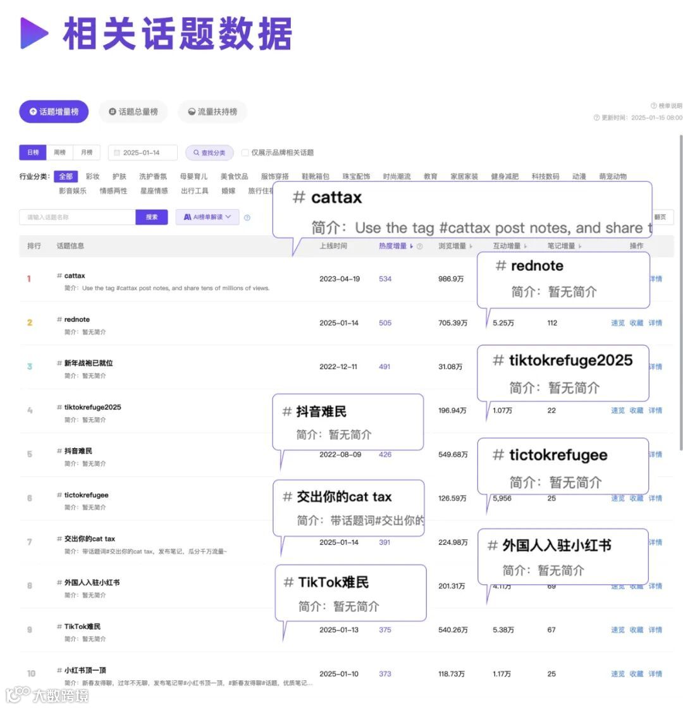Open topic # 外国人入驻小红书 in row 8

[89, 582]
